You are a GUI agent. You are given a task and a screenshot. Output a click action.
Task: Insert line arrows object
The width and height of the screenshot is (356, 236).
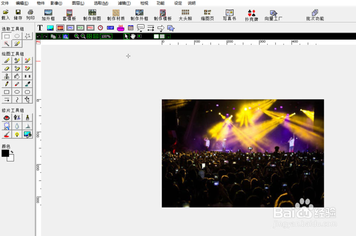click(x=151, y=28)
